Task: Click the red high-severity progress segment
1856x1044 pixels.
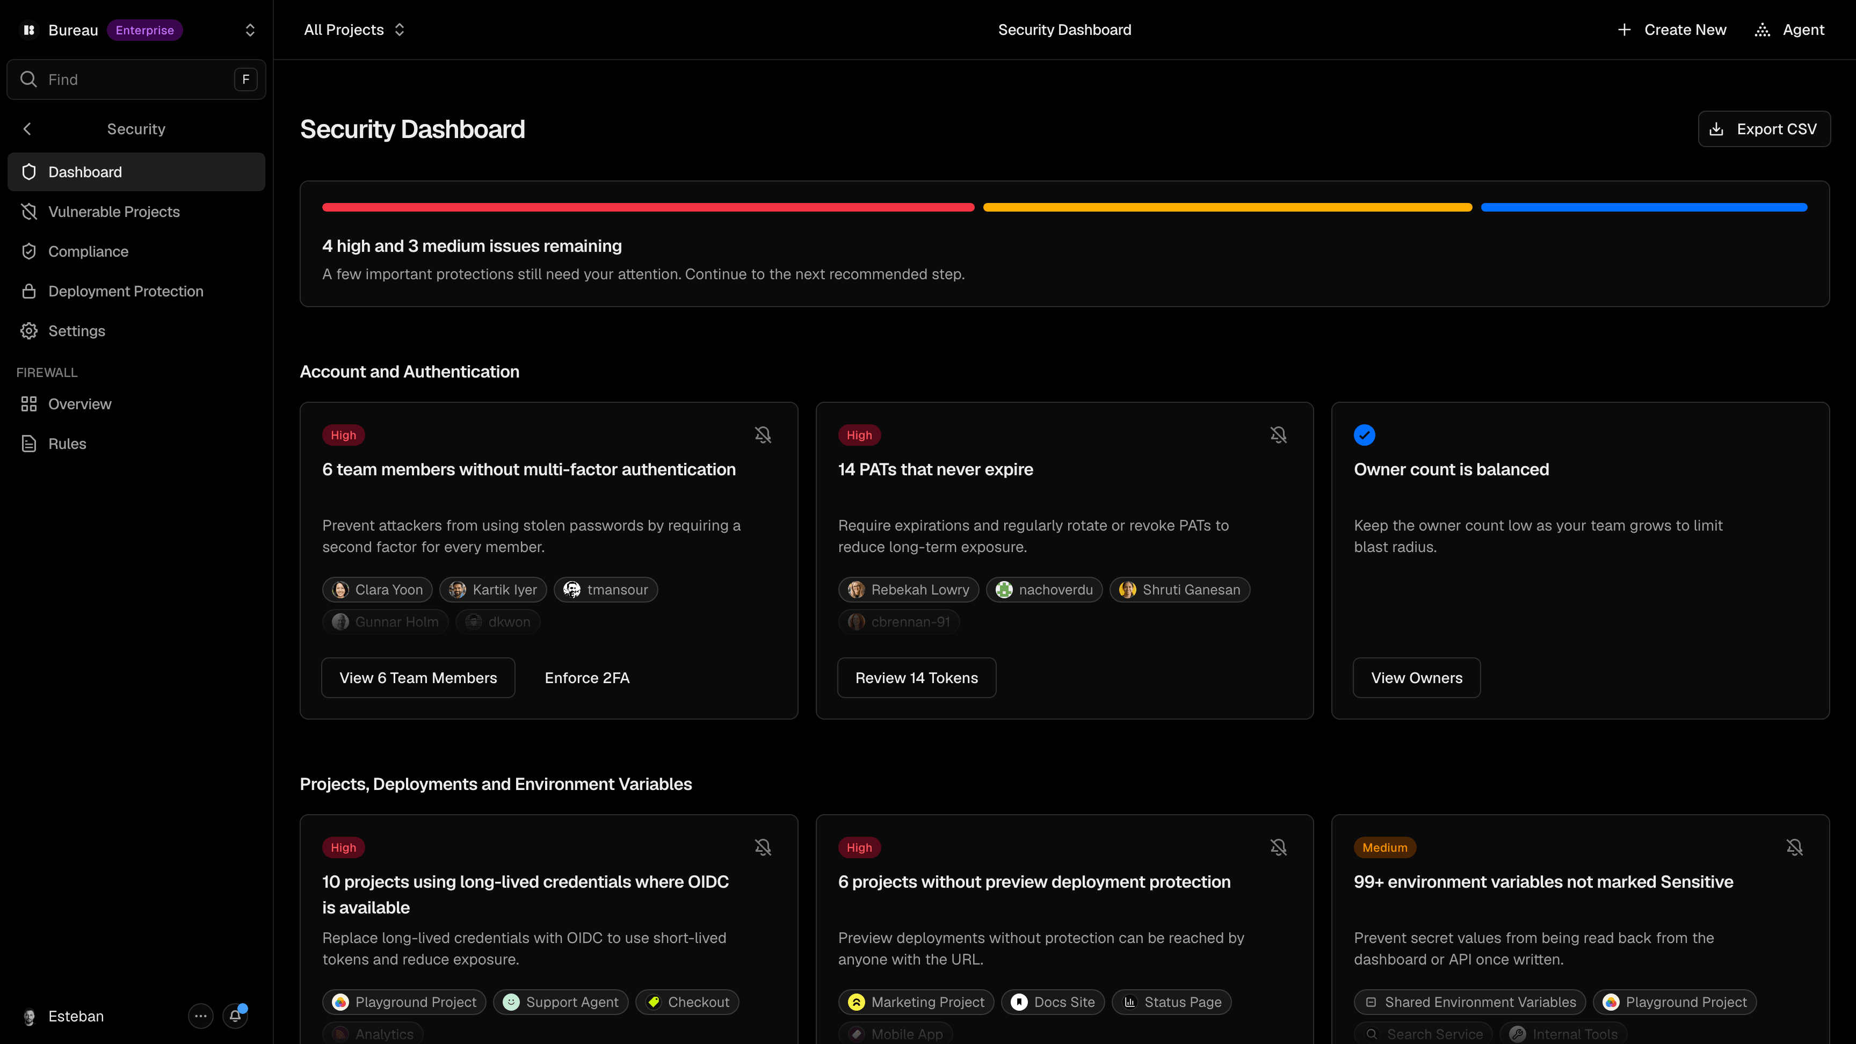Action: (x=648, y=207)
